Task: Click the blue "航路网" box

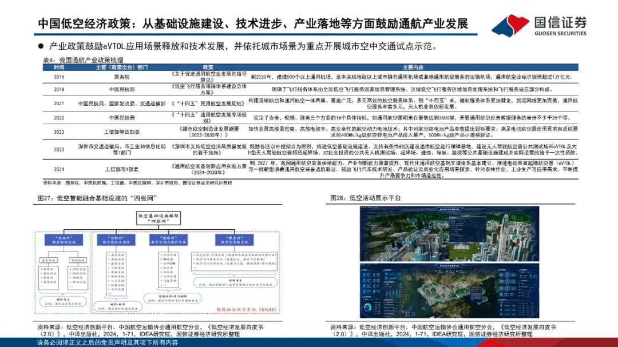Action: 168,240
